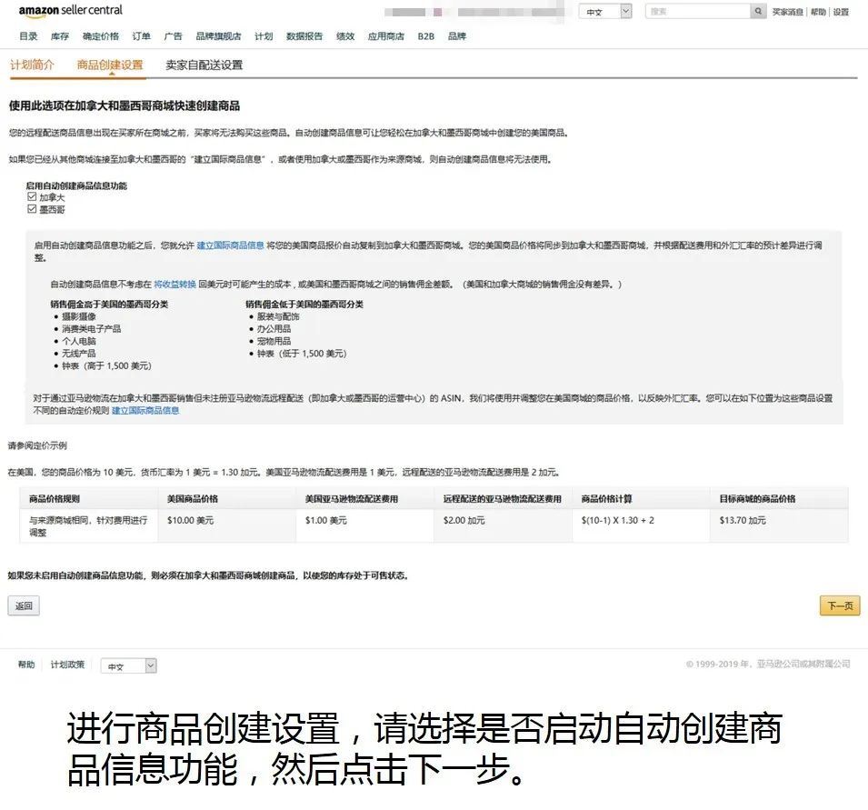Click list item 个人电脑
The width and height of the screenshot is (868, 810).
(x=78, y=341)
